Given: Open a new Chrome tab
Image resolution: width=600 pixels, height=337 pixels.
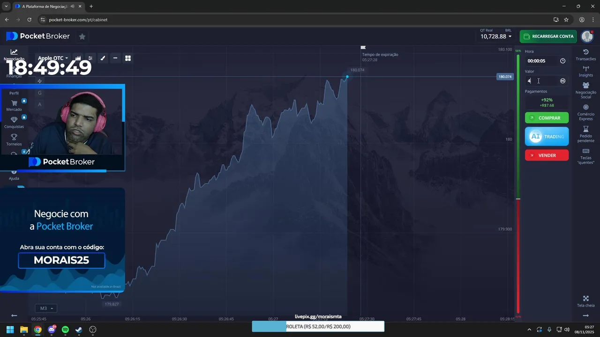Looking at the screenshot, I should [91, 6].
